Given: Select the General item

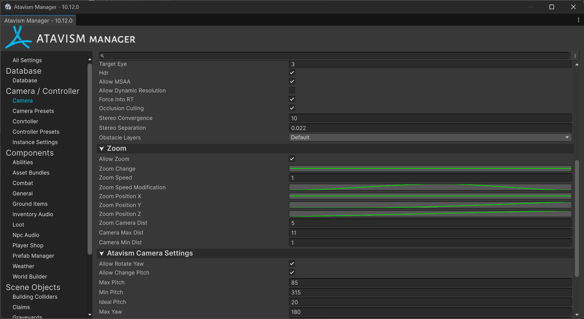Looking at the screenshot, I should pyautogui.click(x=23, y=193).
